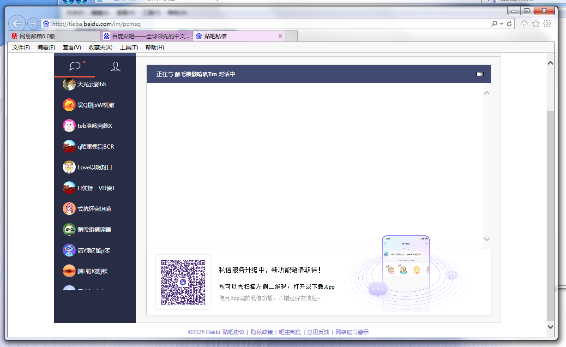Show contacts via the person silhouette icon

point(115,67)
